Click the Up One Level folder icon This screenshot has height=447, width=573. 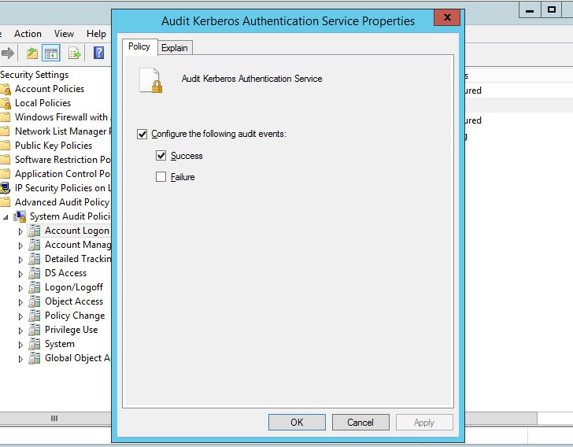click(x=32, y=54)
